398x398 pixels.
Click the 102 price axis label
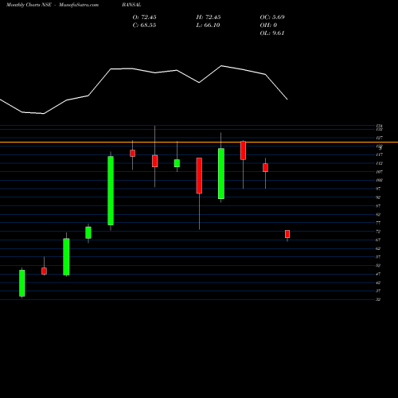click(380, 180)
